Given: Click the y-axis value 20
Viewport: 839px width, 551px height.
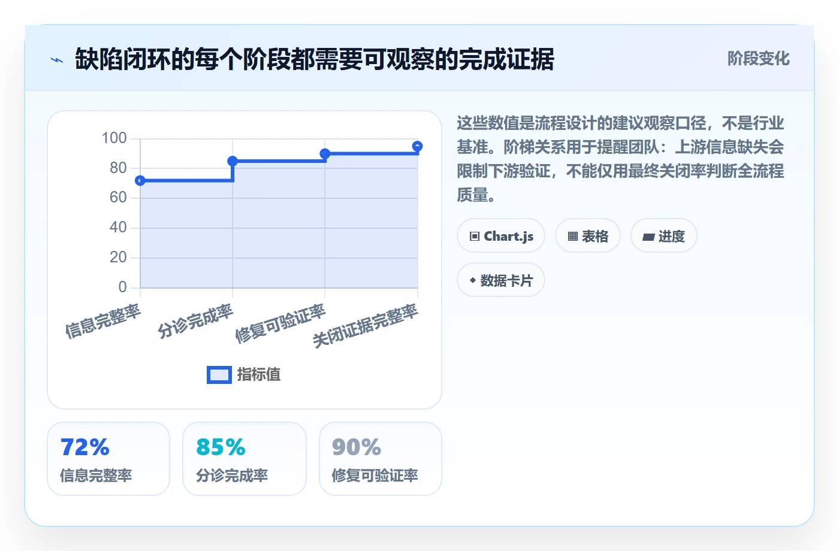Looking at the screenshot, I should click(x=118, y=258).
